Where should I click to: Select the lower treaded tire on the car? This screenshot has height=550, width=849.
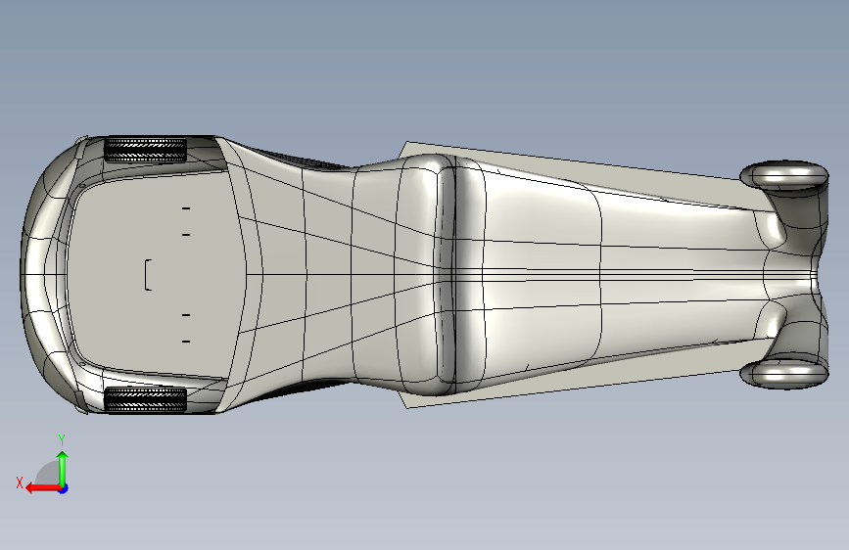pos(145,399)
